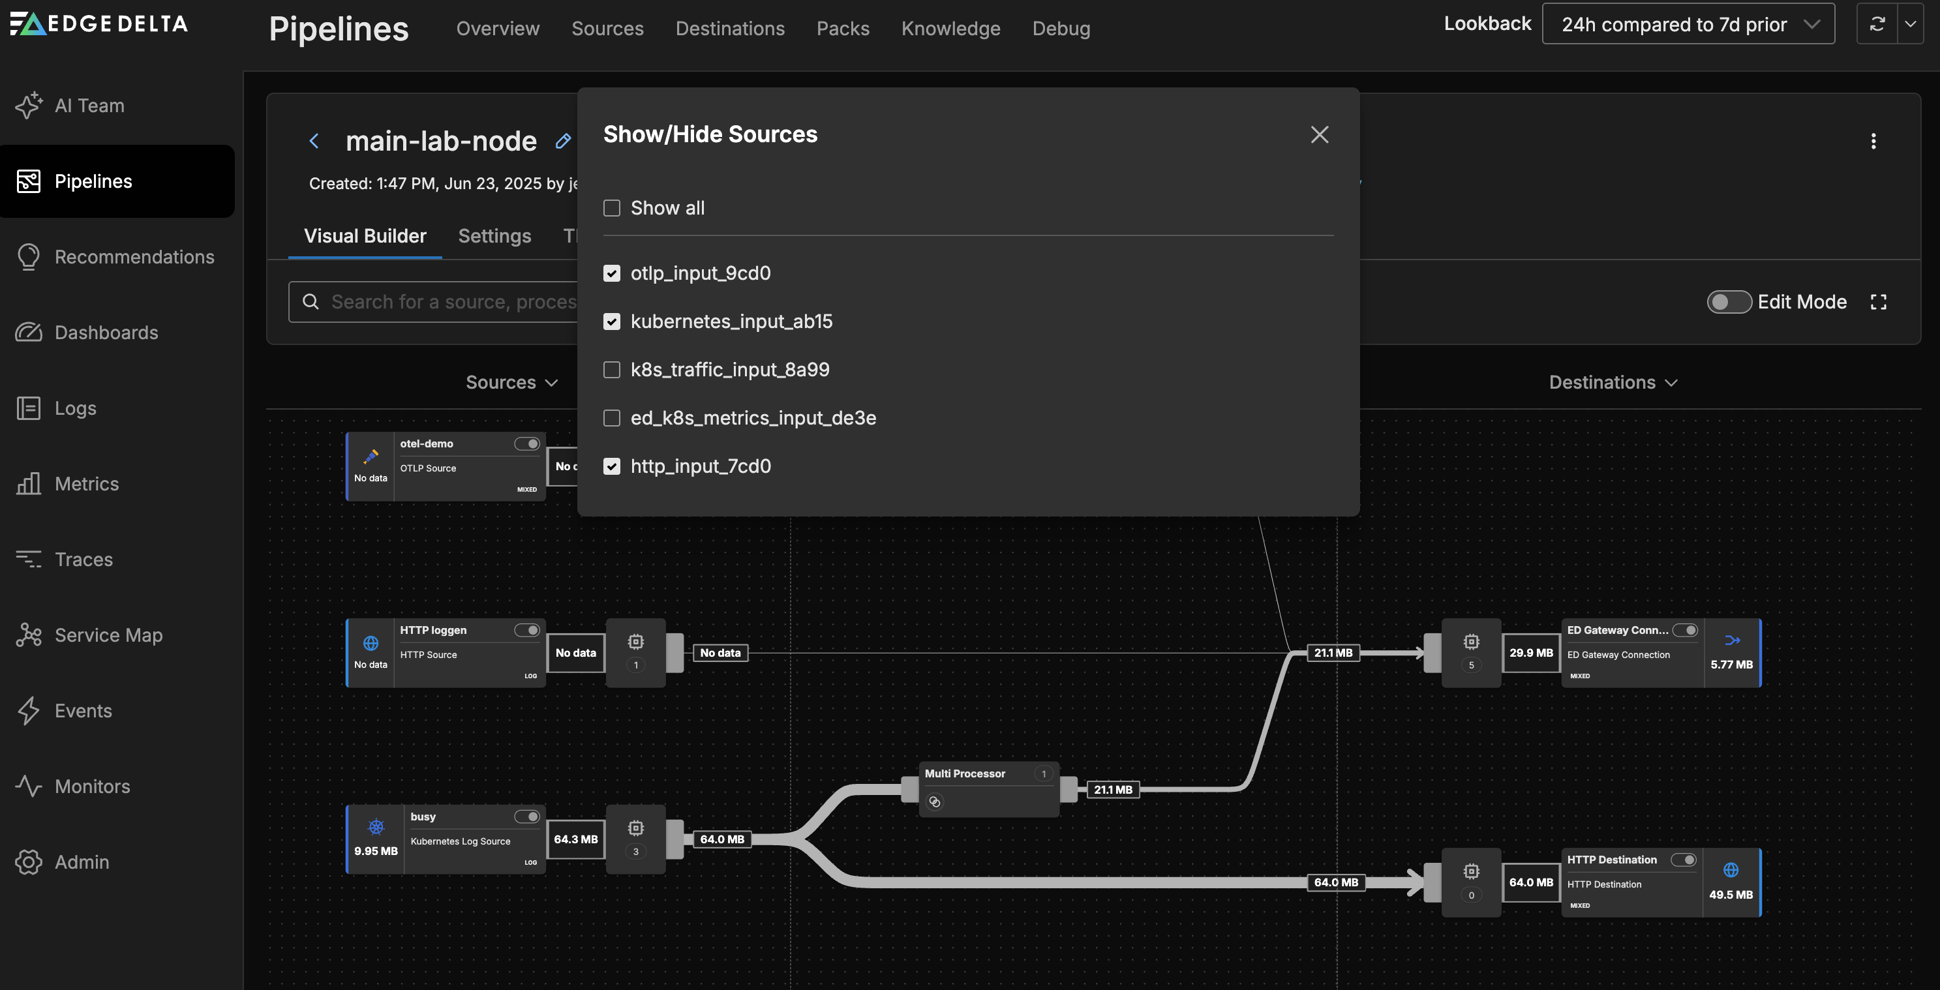The image size is (1940, 990).
Task: Check the Show all sources checkbox
Action: 611,208
